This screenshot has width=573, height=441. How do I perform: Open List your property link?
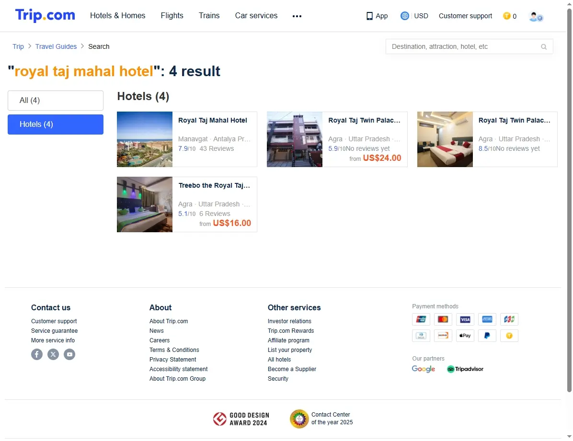click(x=290, y=350)
